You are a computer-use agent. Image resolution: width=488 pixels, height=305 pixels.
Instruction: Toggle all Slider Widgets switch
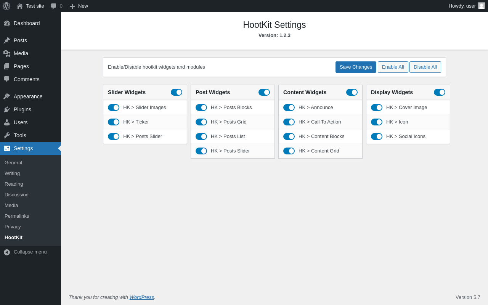point(177,92)
